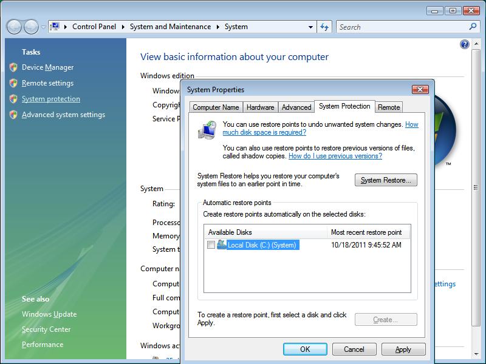Select the Local Disk (C:) drive icon
The width and height of the screenshot is (486, 364).
[x=222, y=245]
